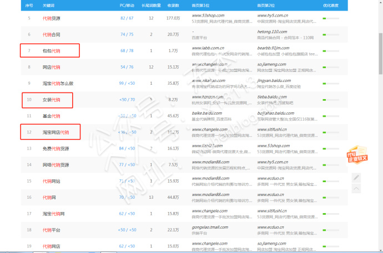Screen dimensions: 383x253
Task: Click the 74 / 75 index value
Action: tap(127, 34)
